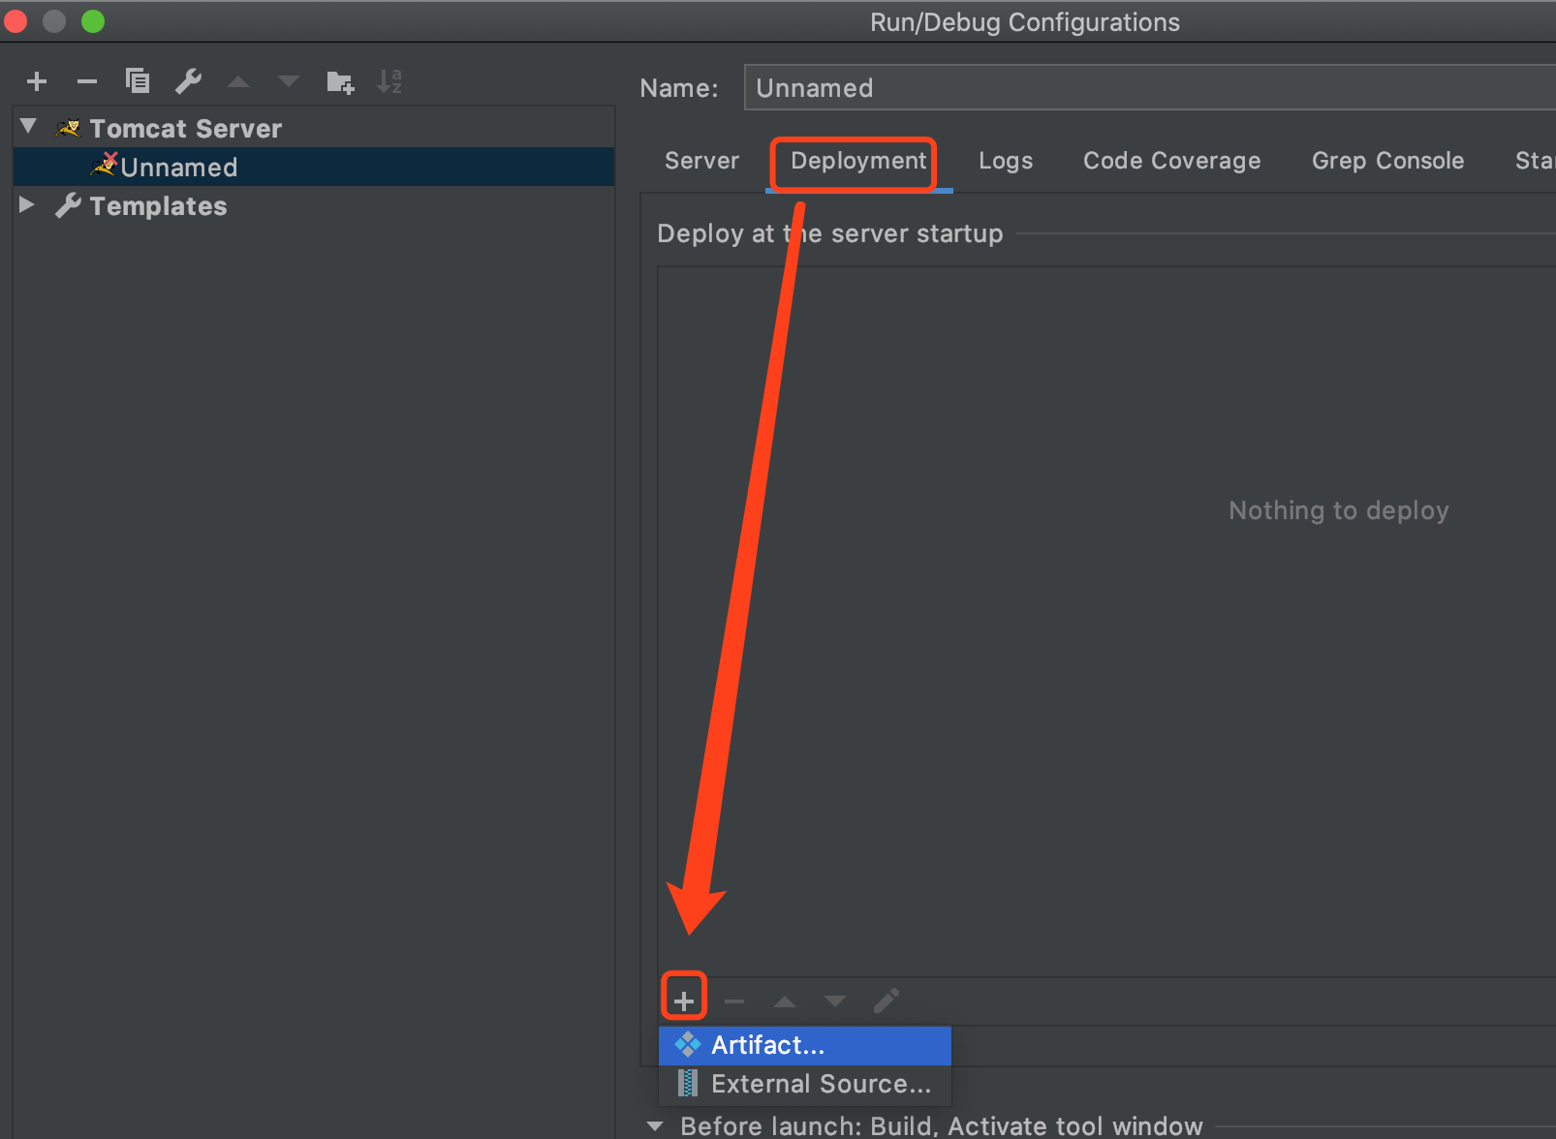Add a new run configuration
The height and width of the screenshot is (1139, 1556).
pyautogui.click(x=37, y=81)
